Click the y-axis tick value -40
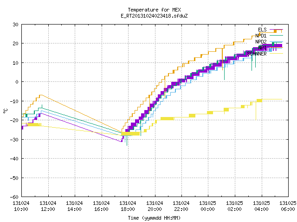The width and height of the screenshot is (297, 222). pyautogui.click(x=14, y=159)
